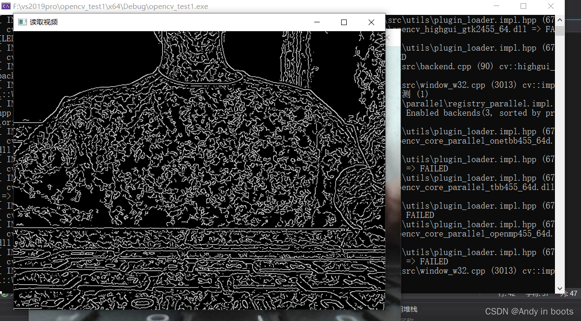Click the status bar text '列: 47'
This screenshot has height=321, width=581.
568,294
